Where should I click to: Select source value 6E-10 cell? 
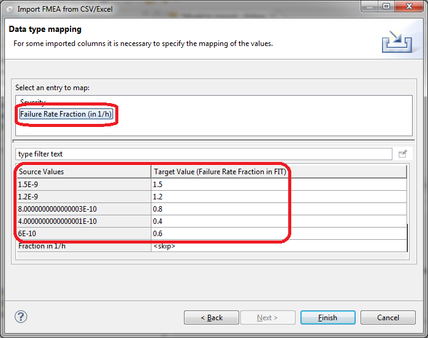pos(83,234)
